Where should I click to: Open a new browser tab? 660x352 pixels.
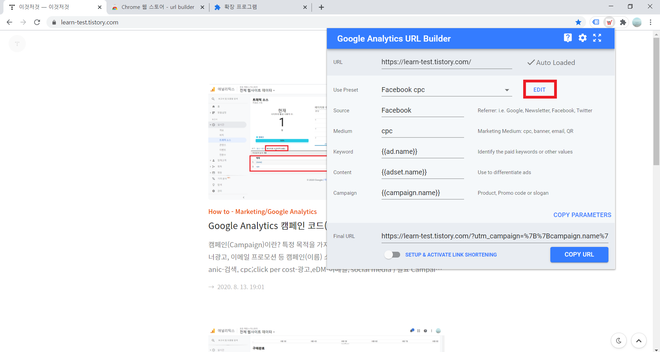(x=321, y=7)
